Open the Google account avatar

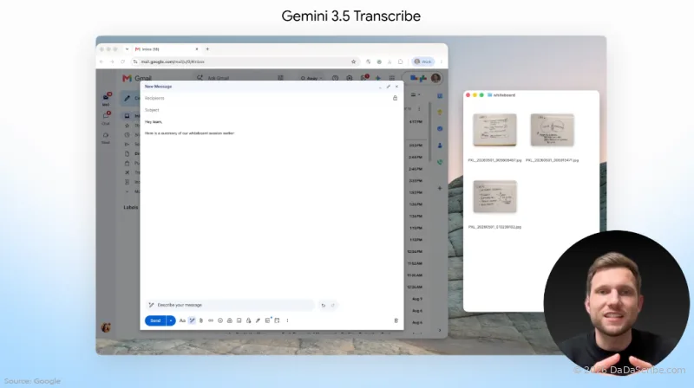coord(436,78)
